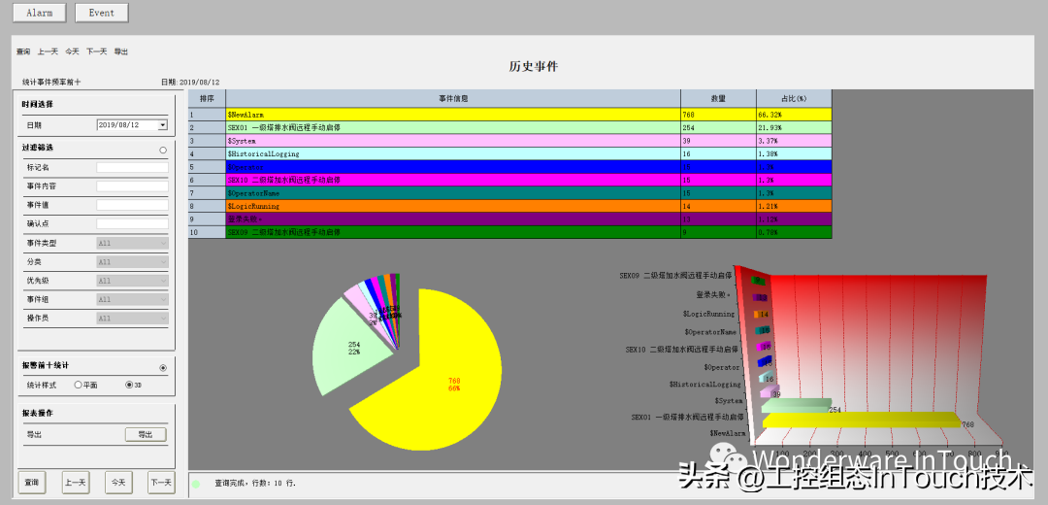Switch to the Event page
Image resolution: width=1048 pixels, height=505 pixels.
click(x=102, y=13)
